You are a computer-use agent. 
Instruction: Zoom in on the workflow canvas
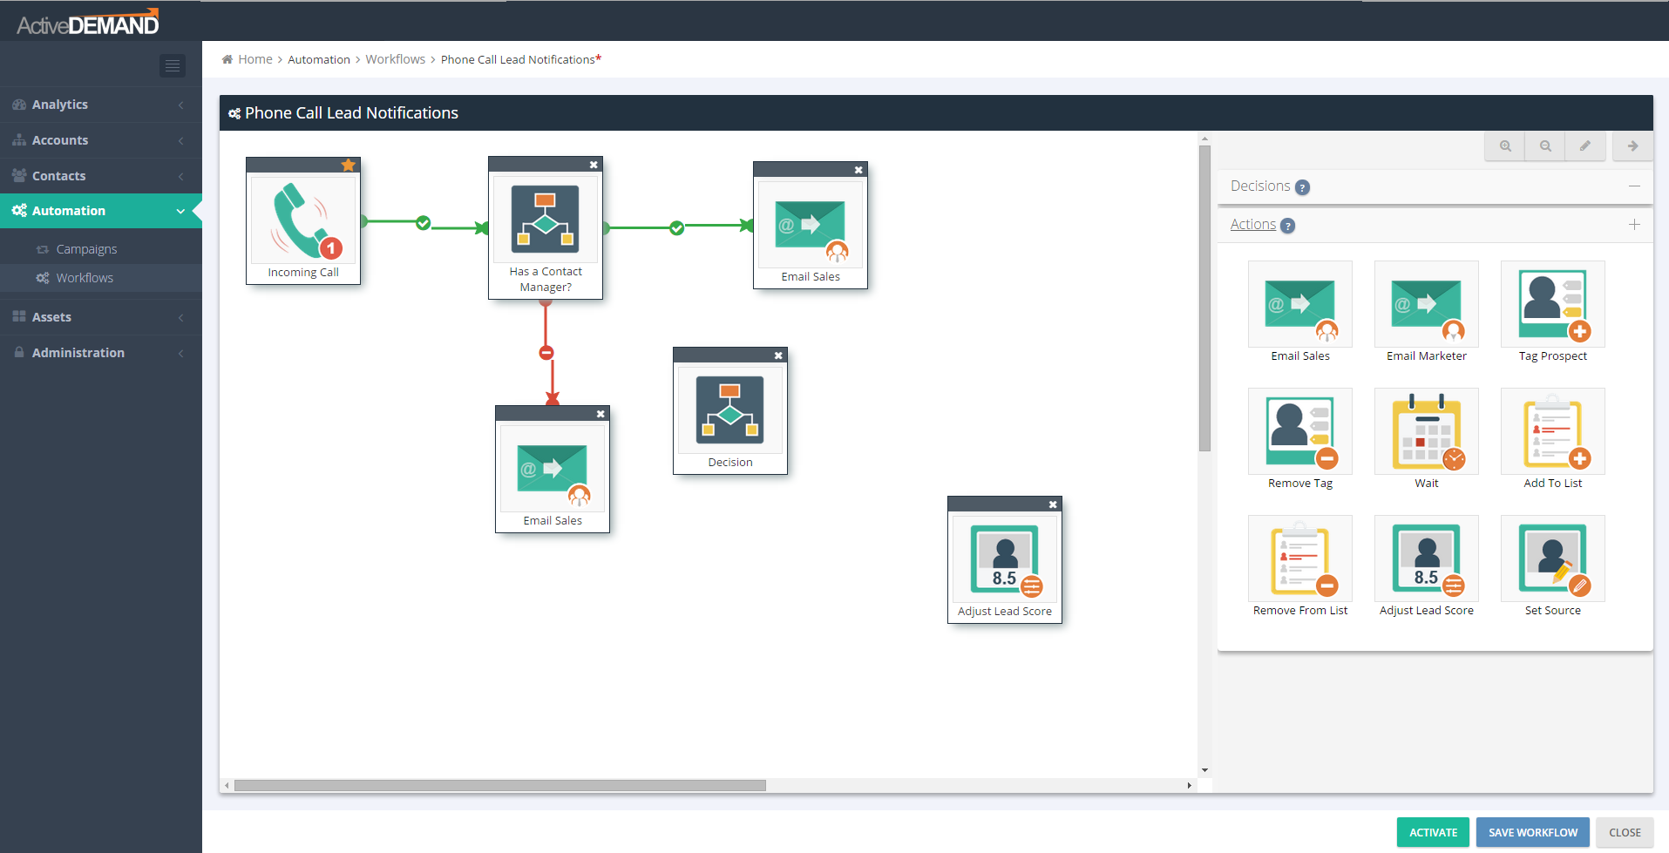(x=1505, y=146)
